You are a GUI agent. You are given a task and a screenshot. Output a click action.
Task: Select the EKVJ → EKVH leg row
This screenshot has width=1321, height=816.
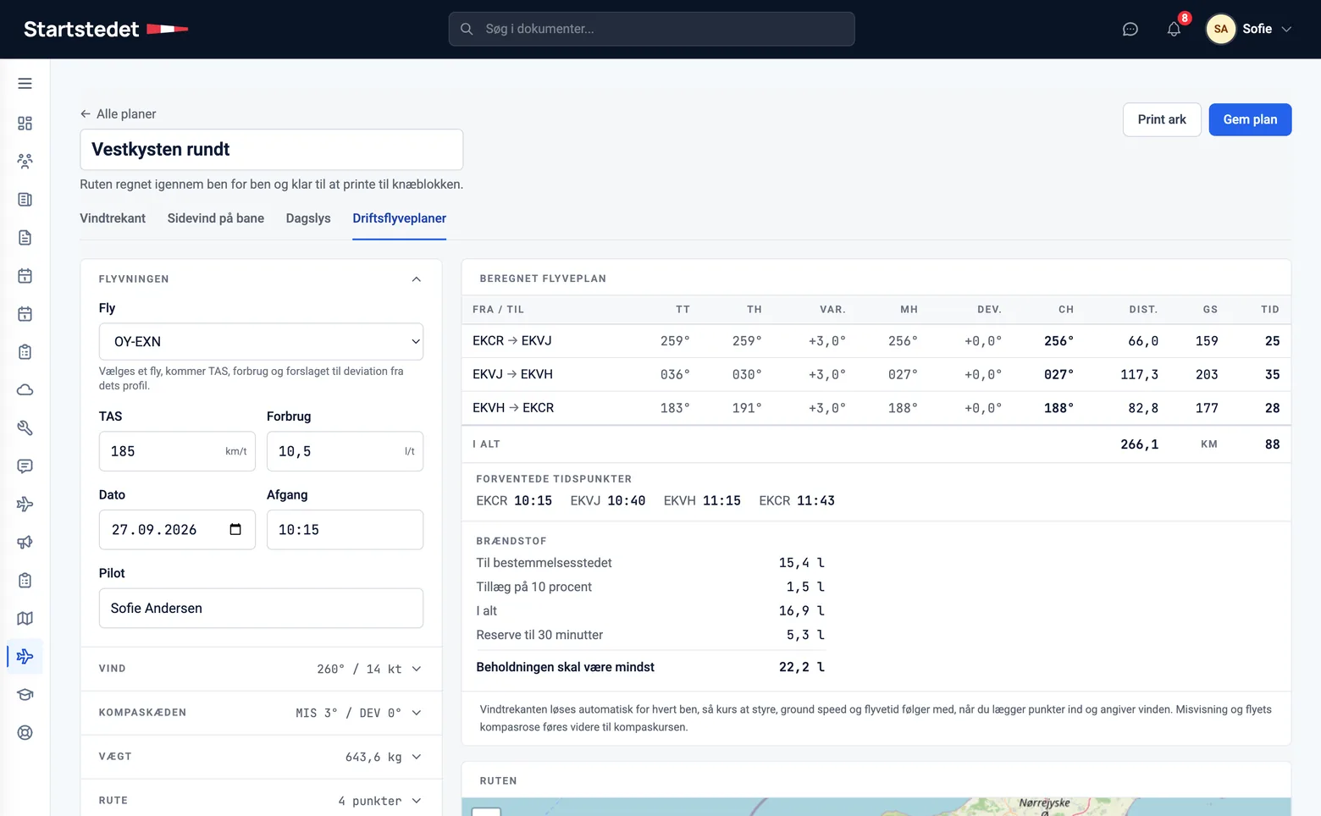(x=876, y=375)
